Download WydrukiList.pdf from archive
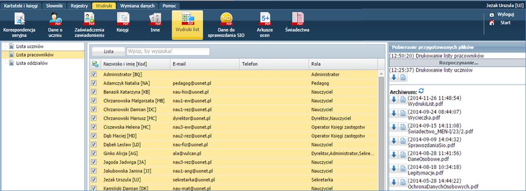Image resolution: width=526 pixels, height=191 pixels. 394,99
